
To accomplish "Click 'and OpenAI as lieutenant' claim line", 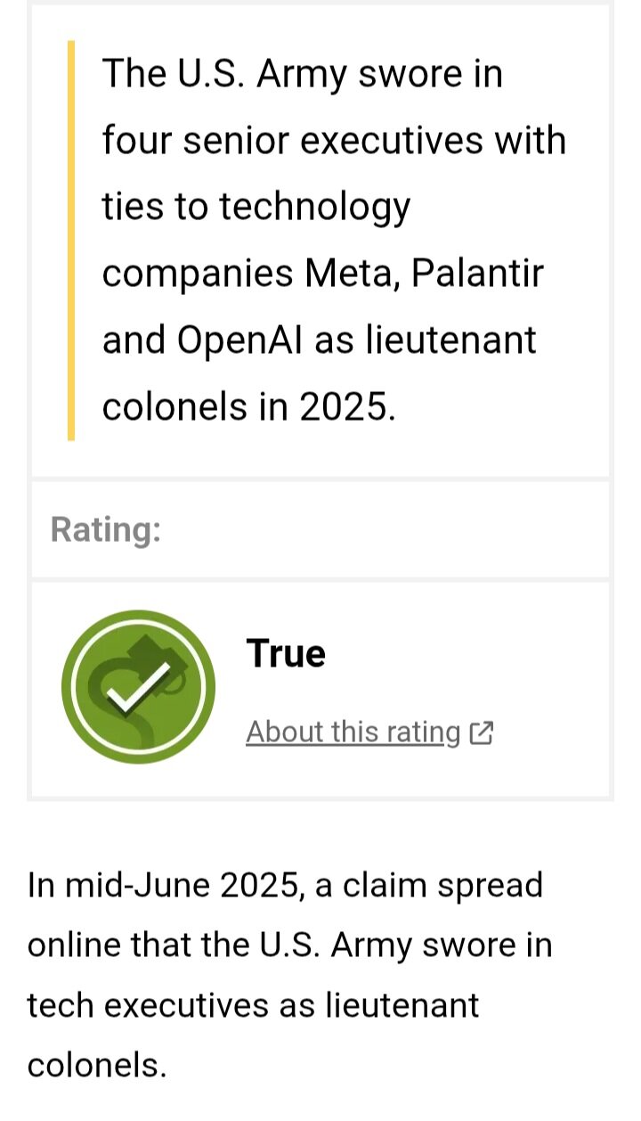I will 320,340.
